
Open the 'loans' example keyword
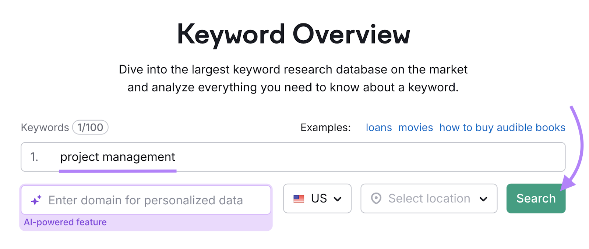pyautogui.click(x=378, y=127)
